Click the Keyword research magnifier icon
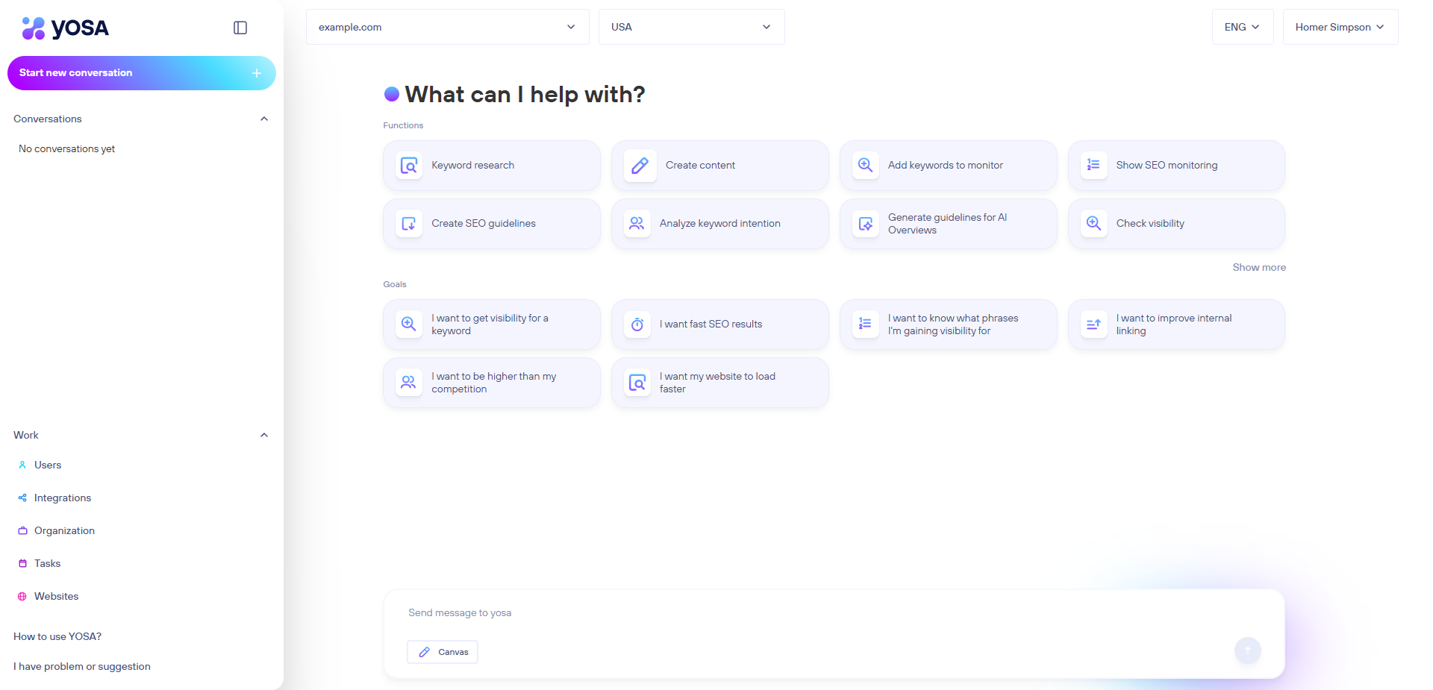The height and width of the screenshot is (690, 1433). click(x=409, y=166)
